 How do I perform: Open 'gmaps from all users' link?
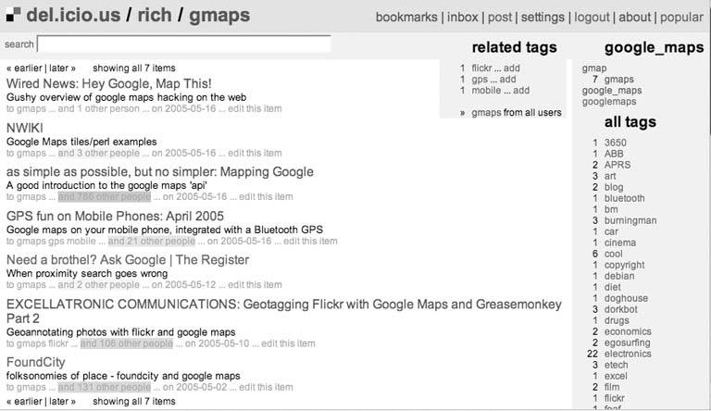(517, 113)
